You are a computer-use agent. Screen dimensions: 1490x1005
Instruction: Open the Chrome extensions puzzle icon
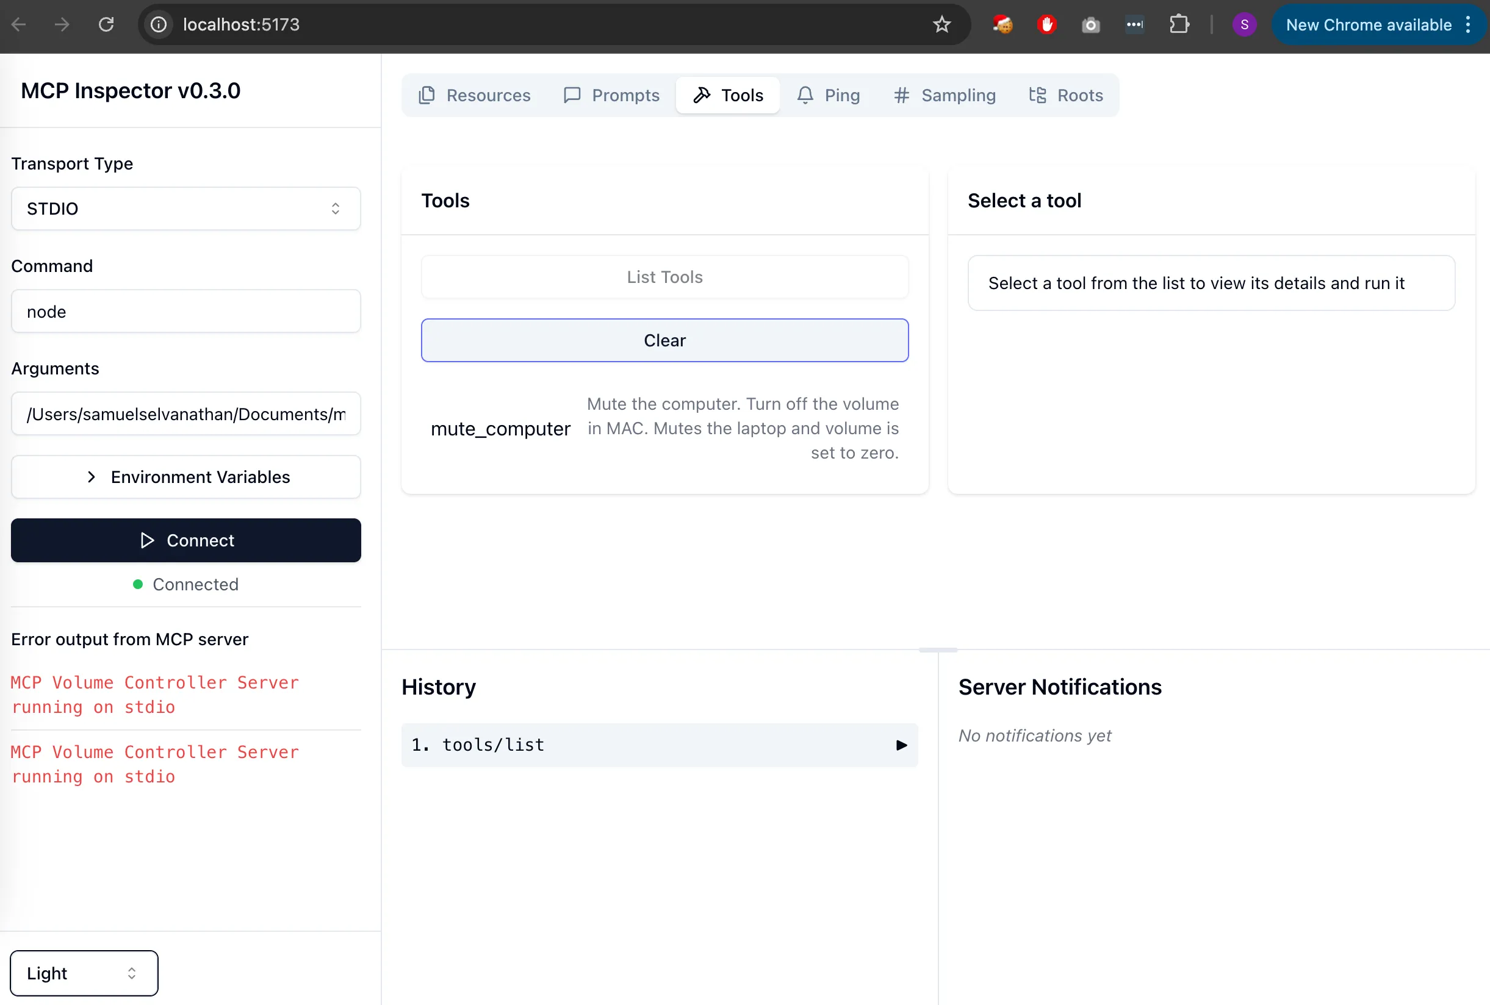tap(1178, 24)
